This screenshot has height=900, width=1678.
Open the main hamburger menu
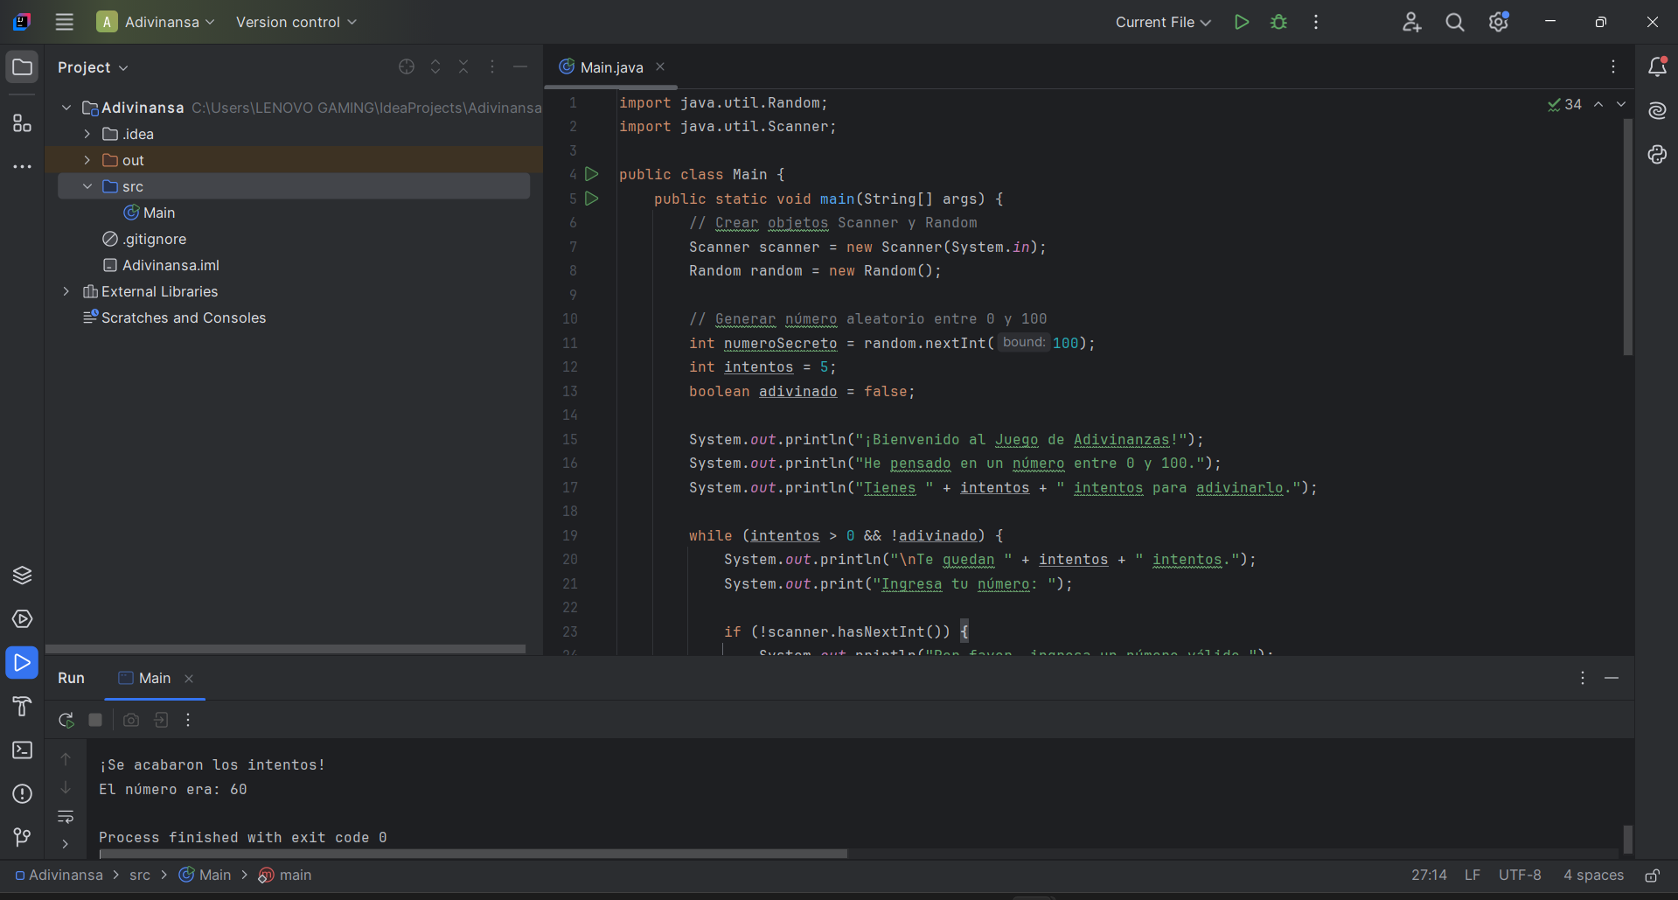point(64,22)
